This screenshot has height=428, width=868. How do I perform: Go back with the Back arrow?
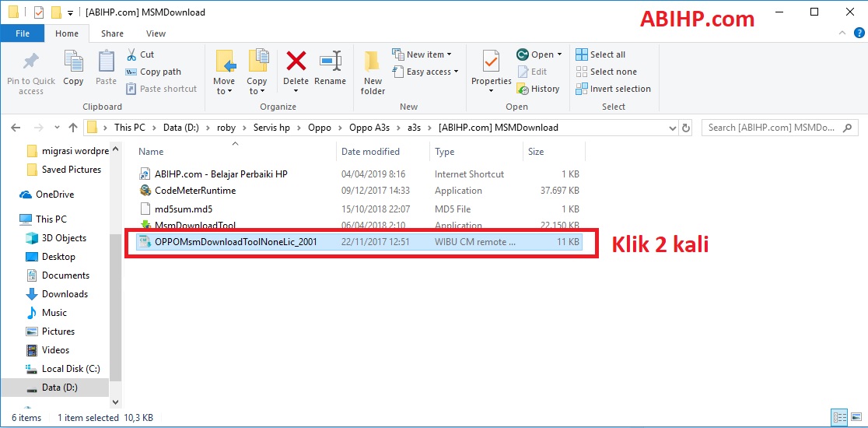tap(16, 128)
